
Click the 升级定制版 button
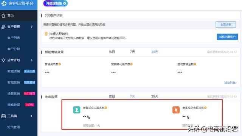56,3
